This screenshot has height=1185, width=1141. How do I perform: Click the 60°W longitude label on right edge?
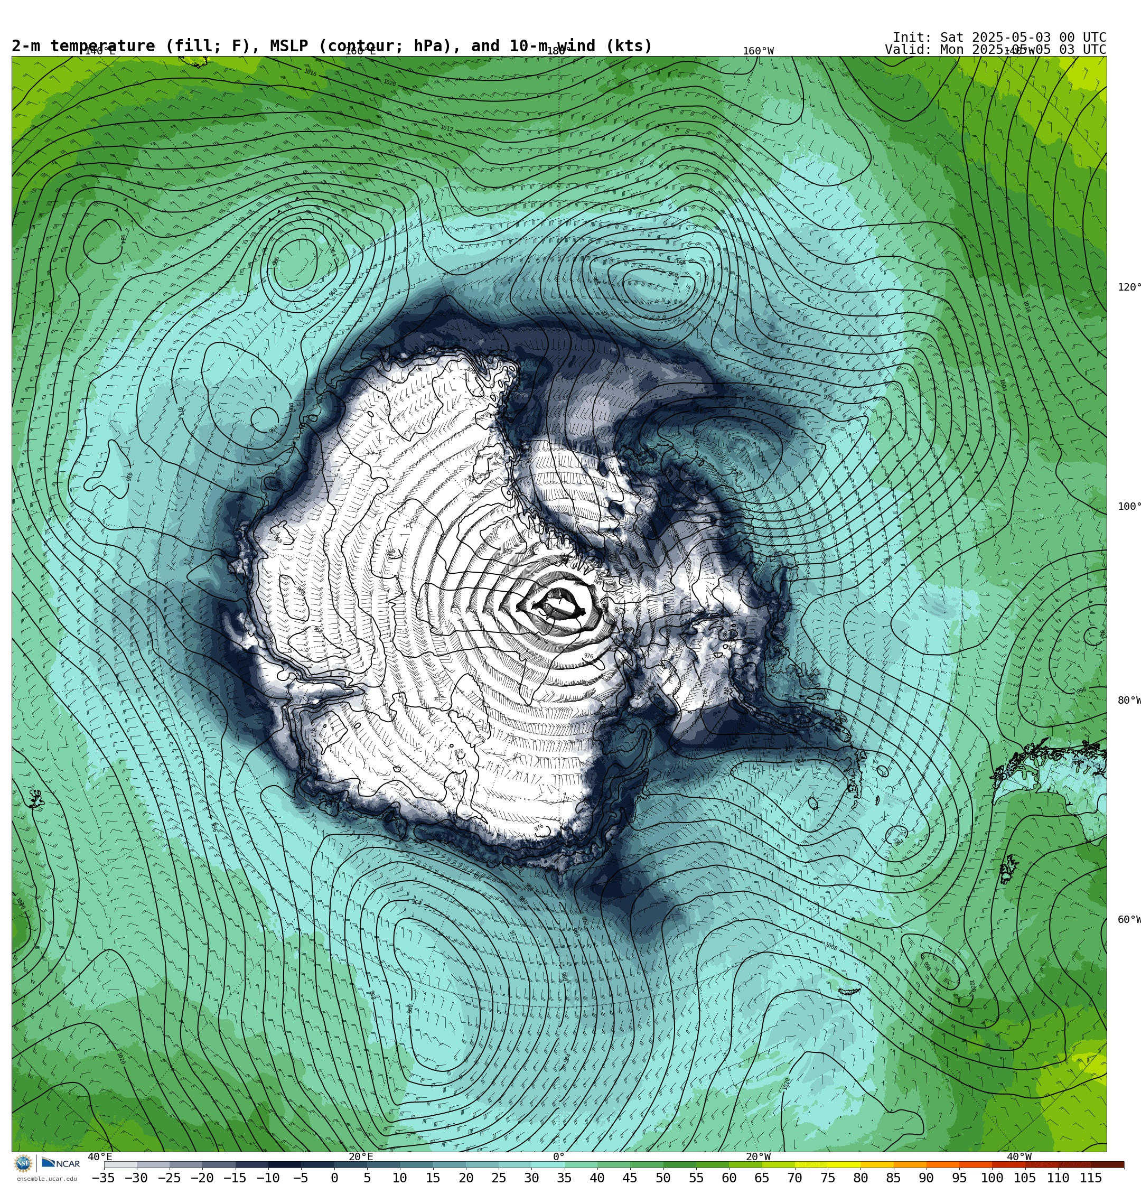point(1128,920)
